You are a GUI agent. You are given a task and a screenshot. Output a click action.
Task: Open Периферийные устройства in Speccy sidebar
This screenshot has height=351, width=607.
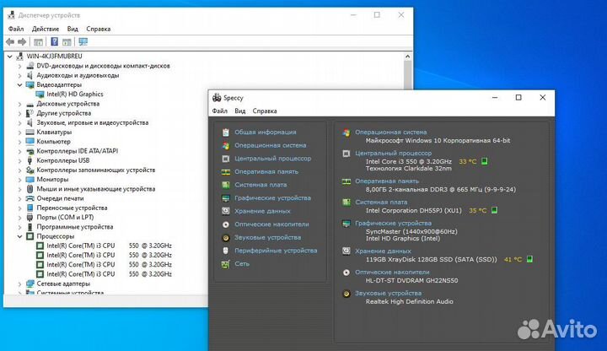point(276,251)
